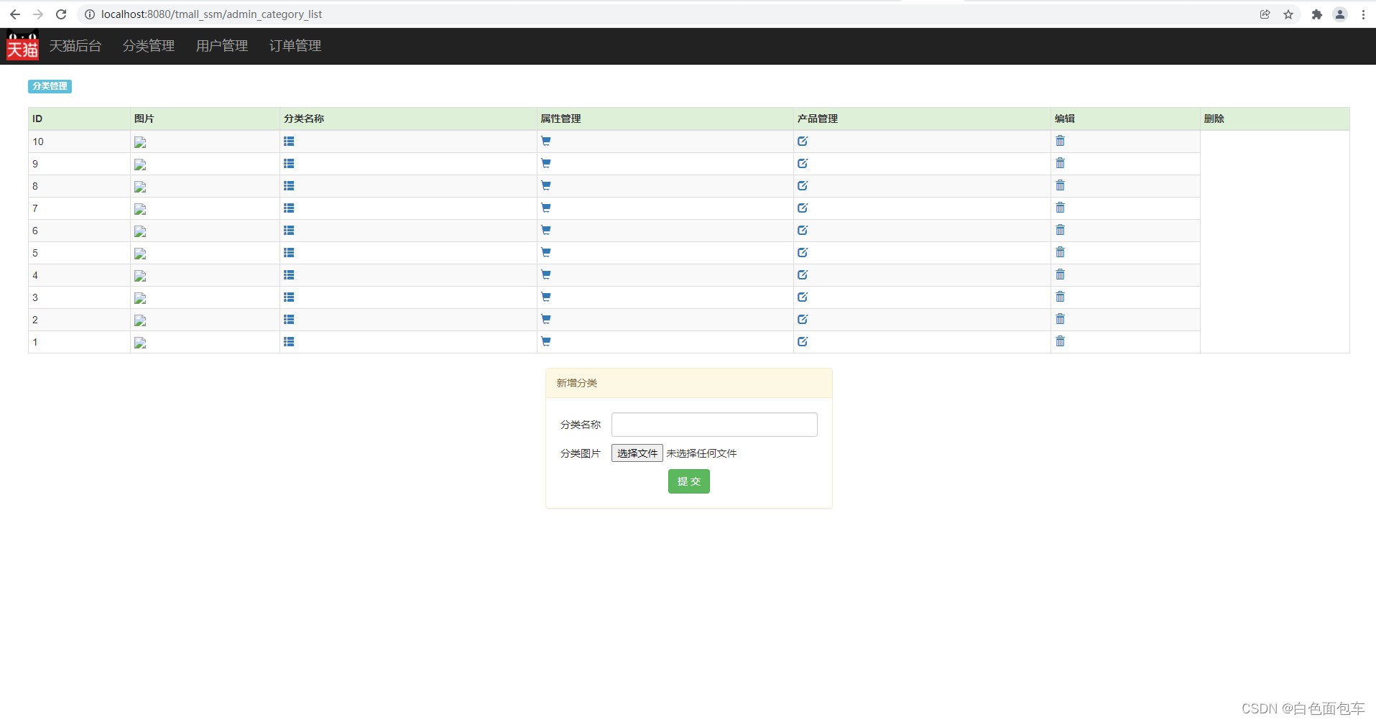Click the list icon in row ID 3
The image size is (1376, 722).
tap(289, 297)
